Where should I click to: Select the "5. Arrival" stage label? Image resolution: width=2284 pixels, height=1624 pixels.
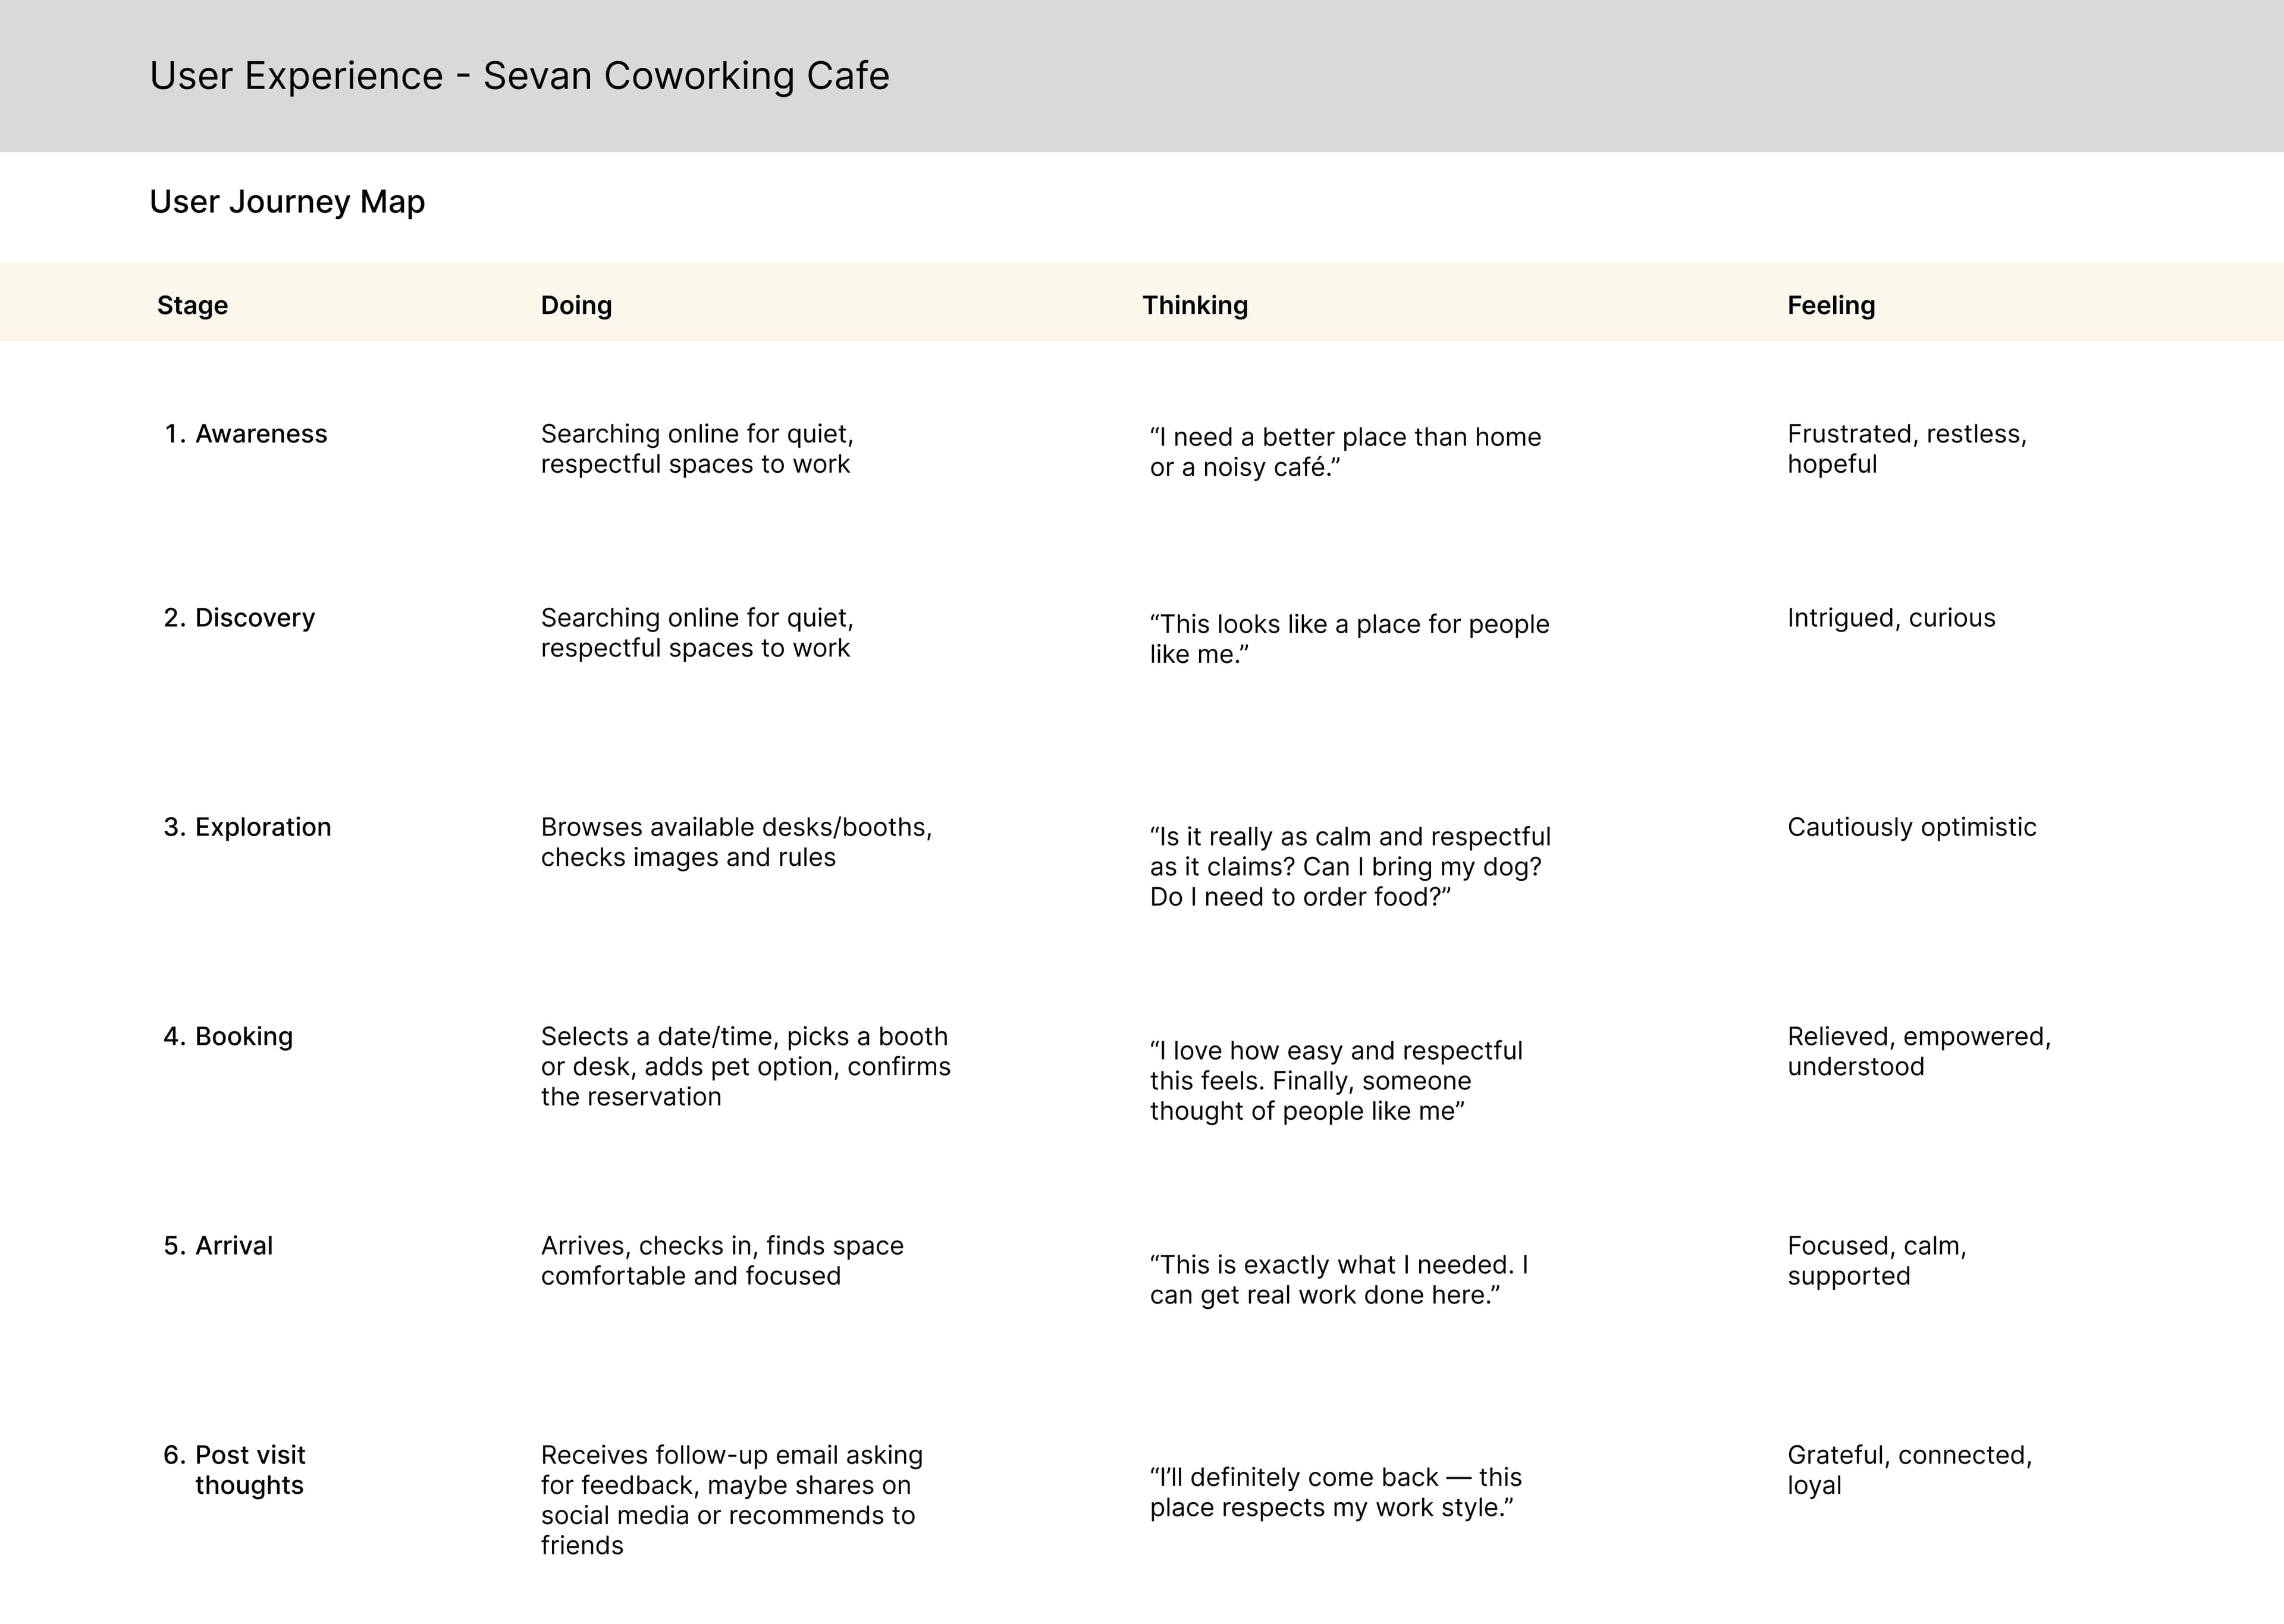(x=218, y=1246)
